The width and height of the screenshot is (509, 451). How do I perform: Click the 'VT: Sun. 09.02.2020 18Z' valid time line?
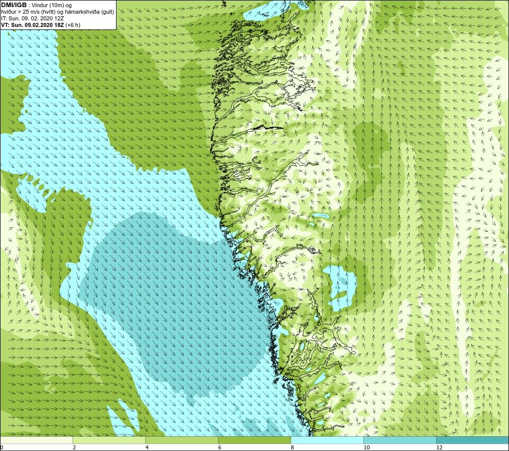pyautogui.click(x=41, y=25)
